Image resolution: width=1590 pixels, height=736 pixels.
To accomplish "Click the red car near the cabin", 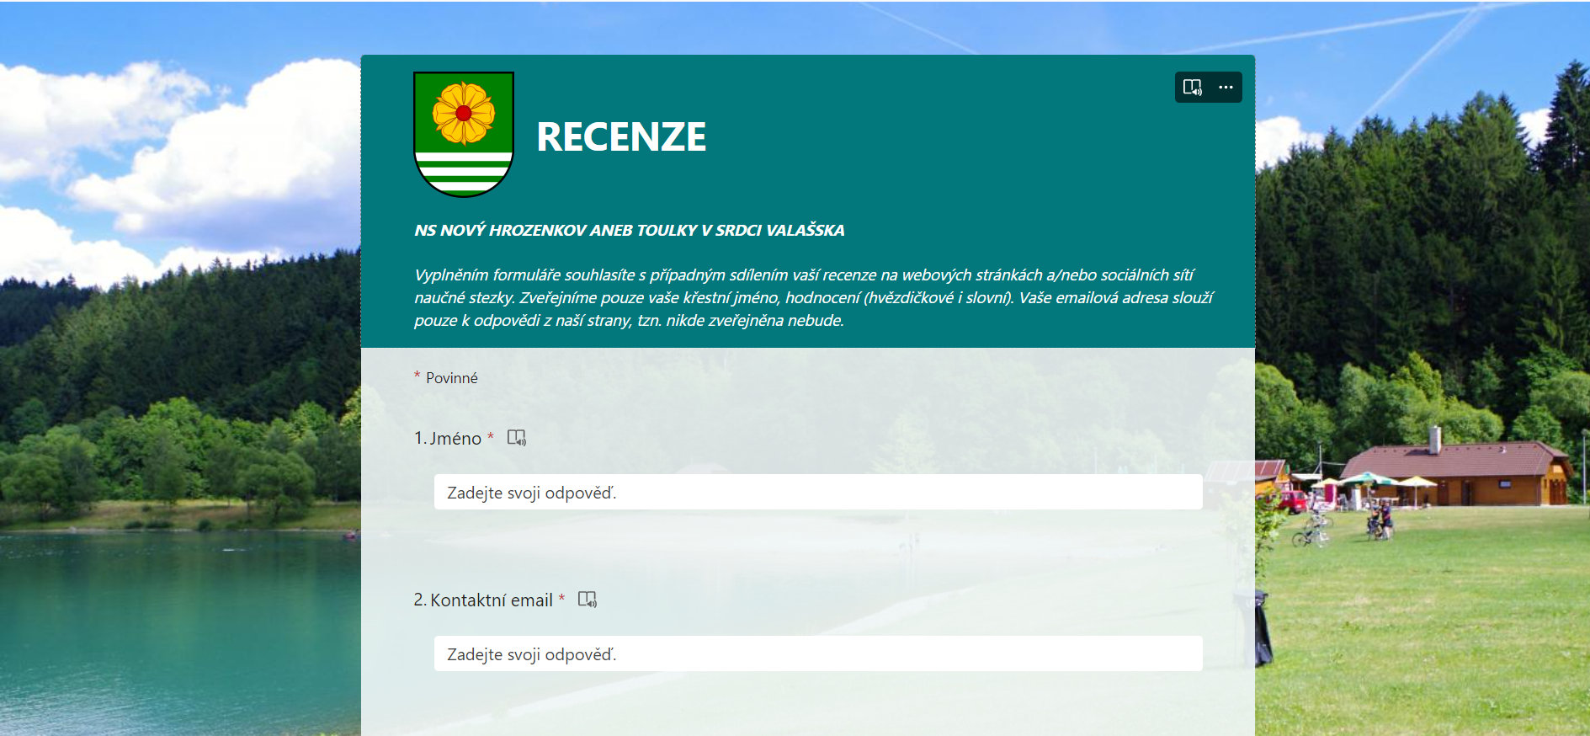I will [1293, 503].
